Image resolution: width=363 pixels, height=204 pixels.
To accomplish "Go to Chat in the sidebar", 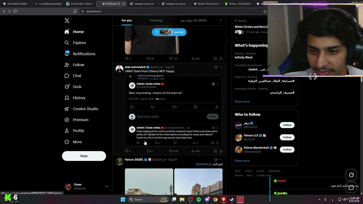I will (x=73, y=76).
